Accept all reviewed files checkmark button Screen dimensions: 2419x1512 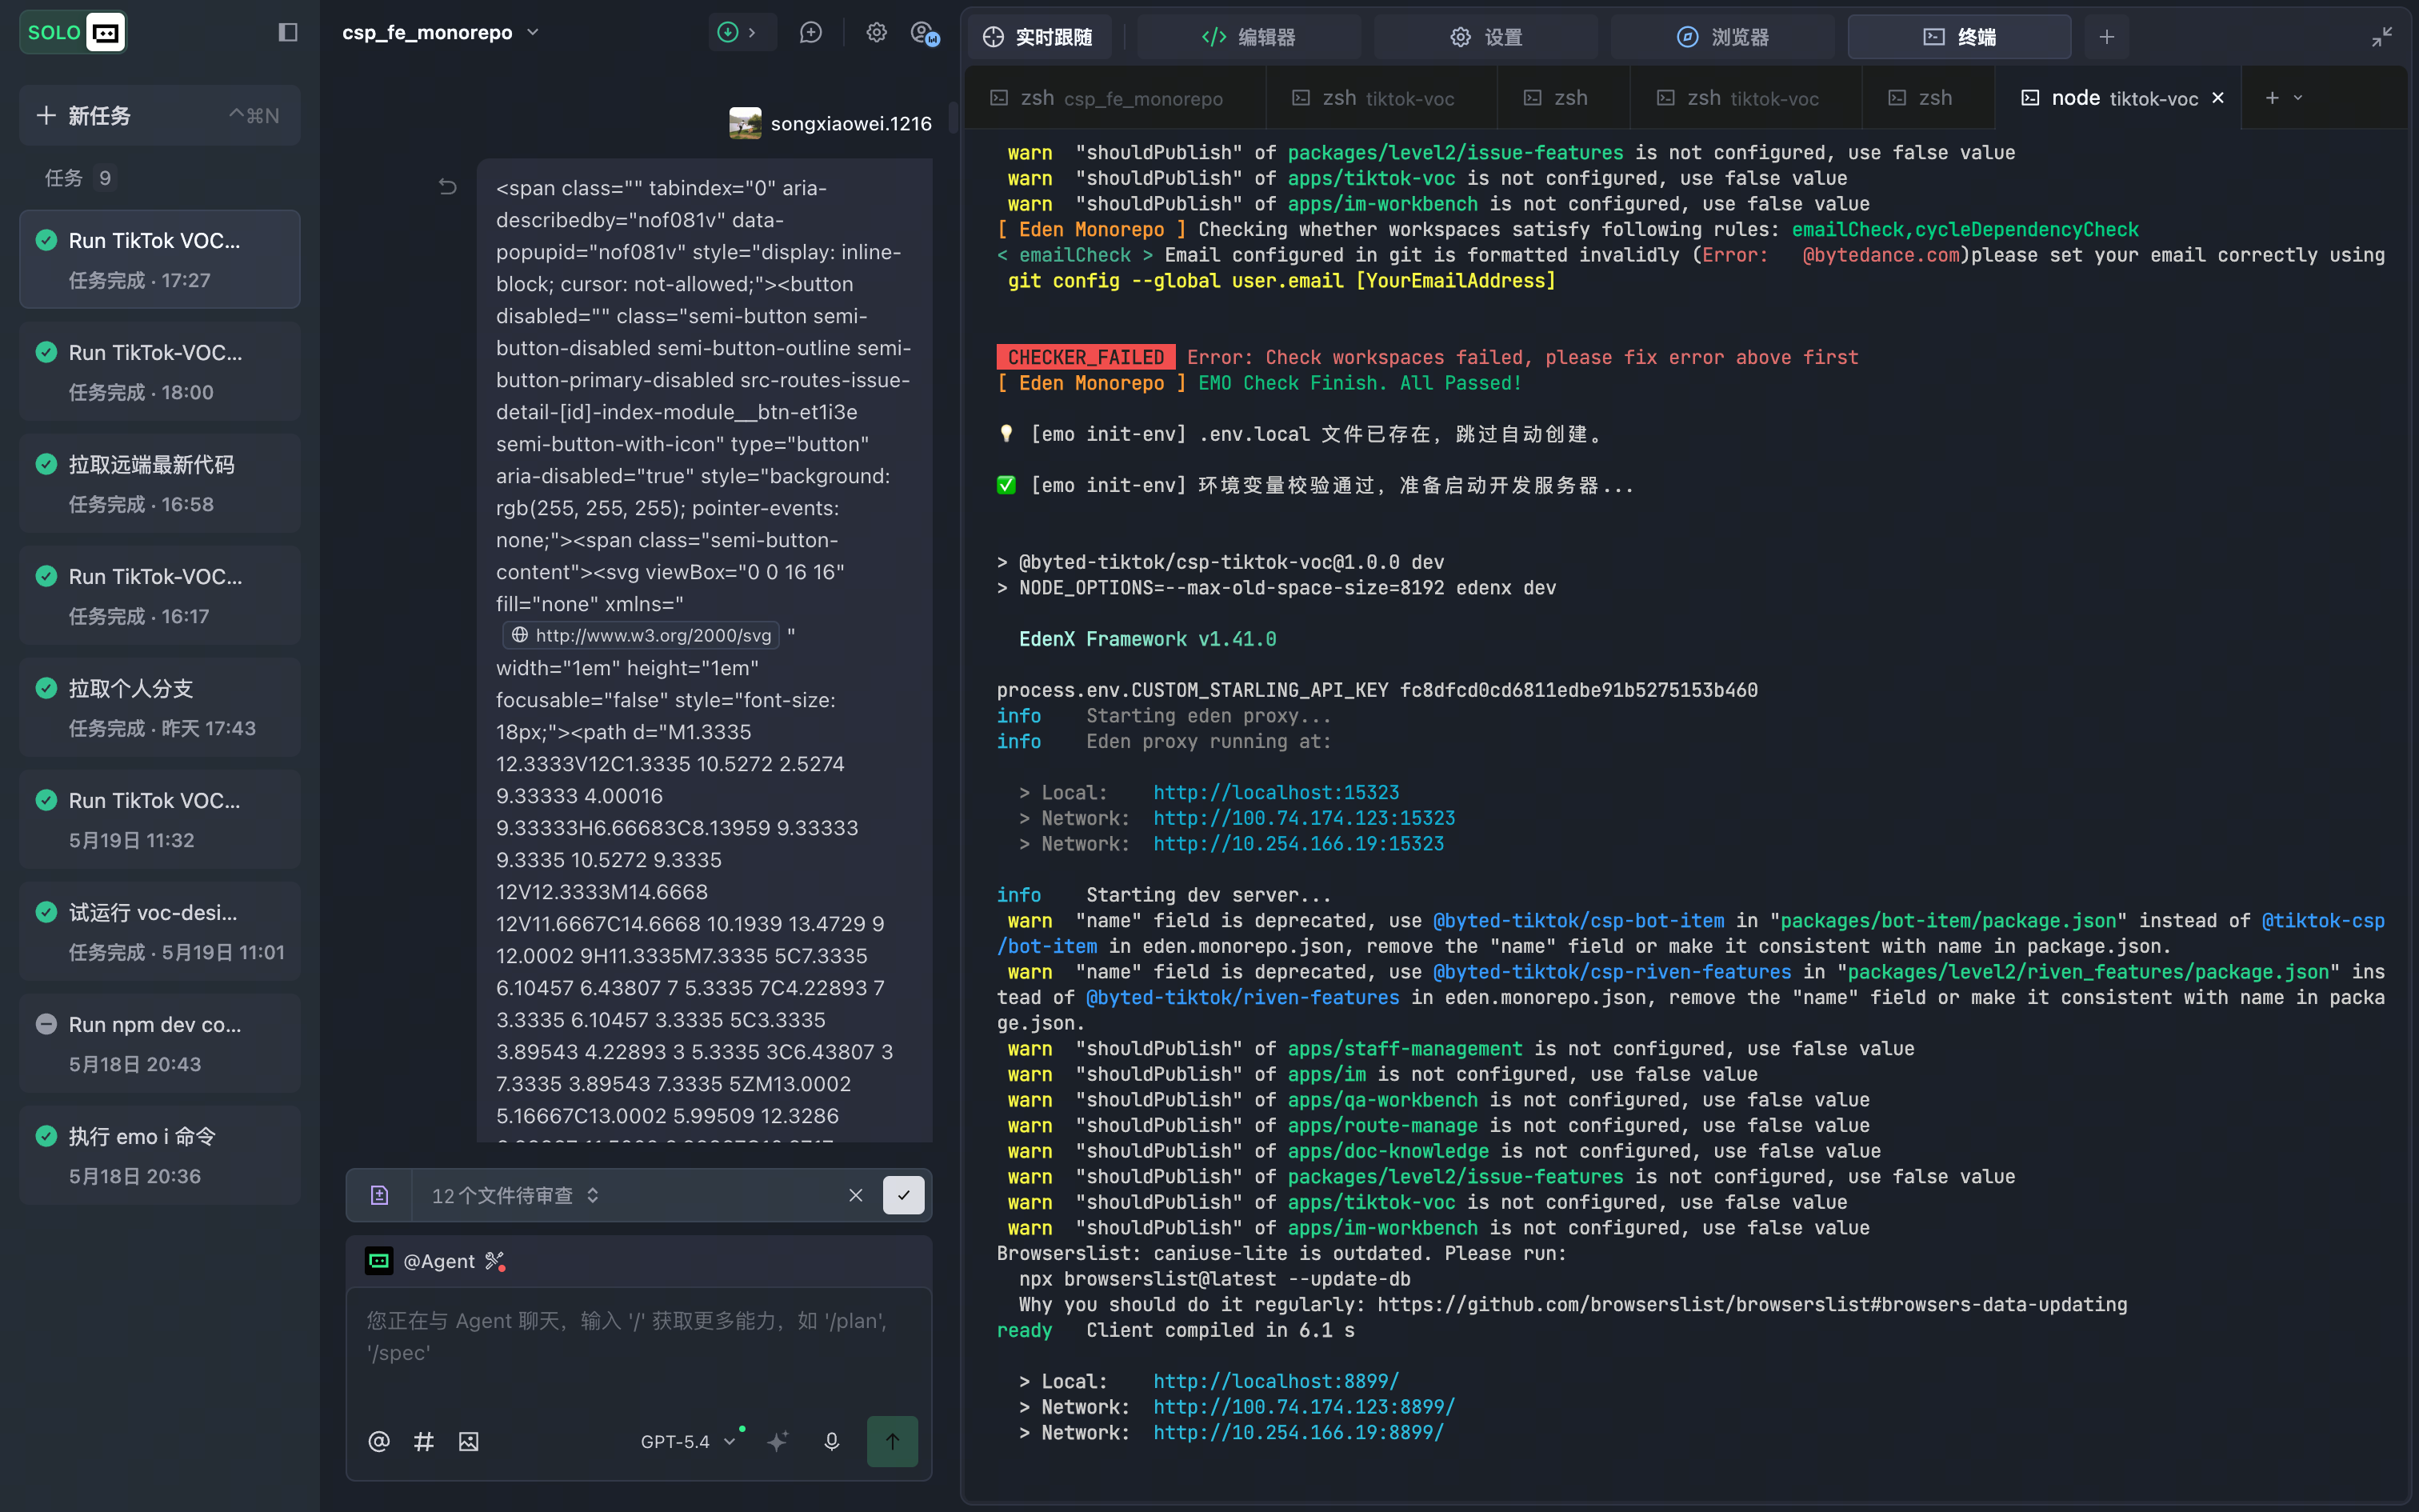(x=904, y=1195)
